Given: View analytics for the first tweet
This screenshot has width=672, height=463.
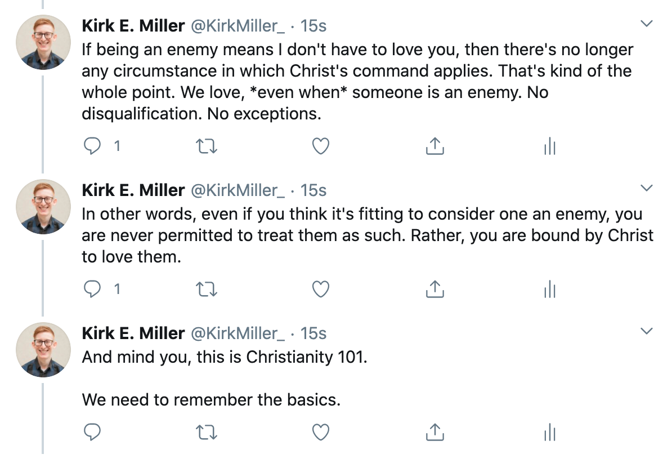Looking at the screenshot, I should point(549,147).
